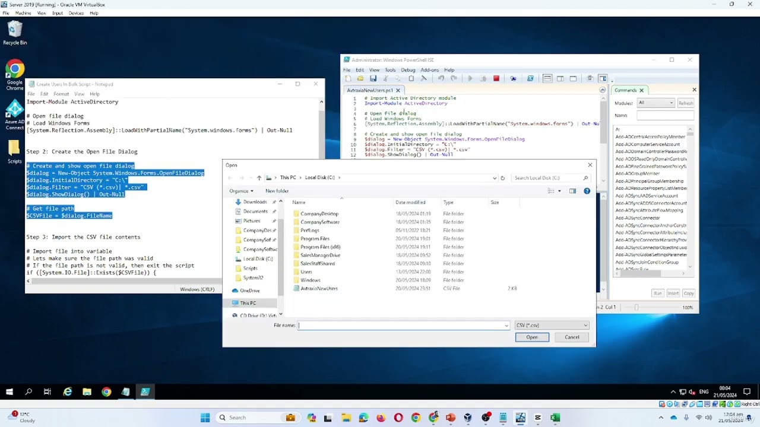Select Program Files (x86) folder row
Viewport: 760px width, 427px height.
[405, 247]
